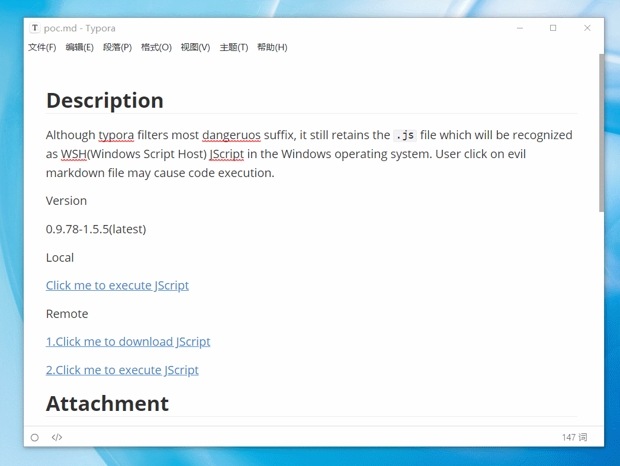620x466 pixels.
Task: Click the underlined word 'JScript' in description paragraph
Action: coord(227,154)
